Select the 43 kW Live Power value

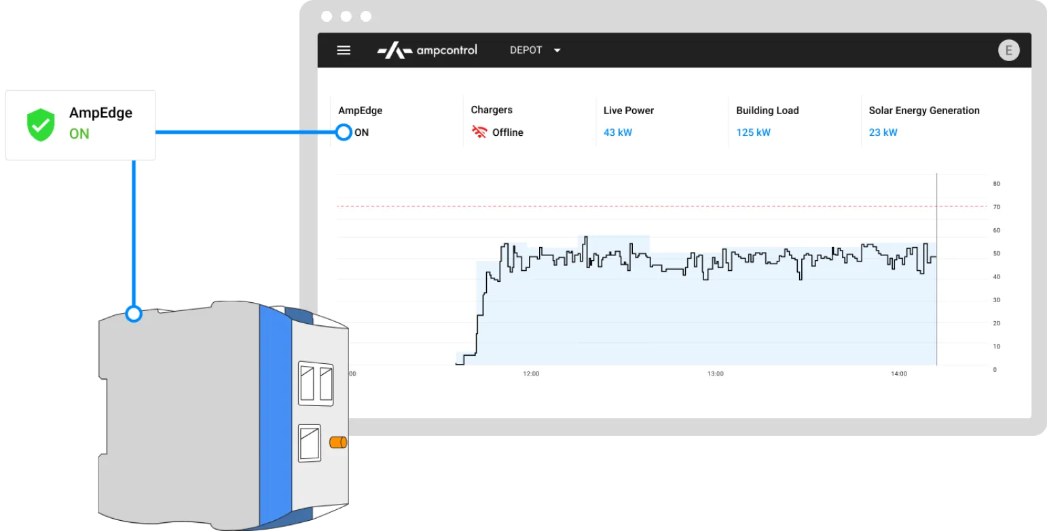(x=618, y=132)
